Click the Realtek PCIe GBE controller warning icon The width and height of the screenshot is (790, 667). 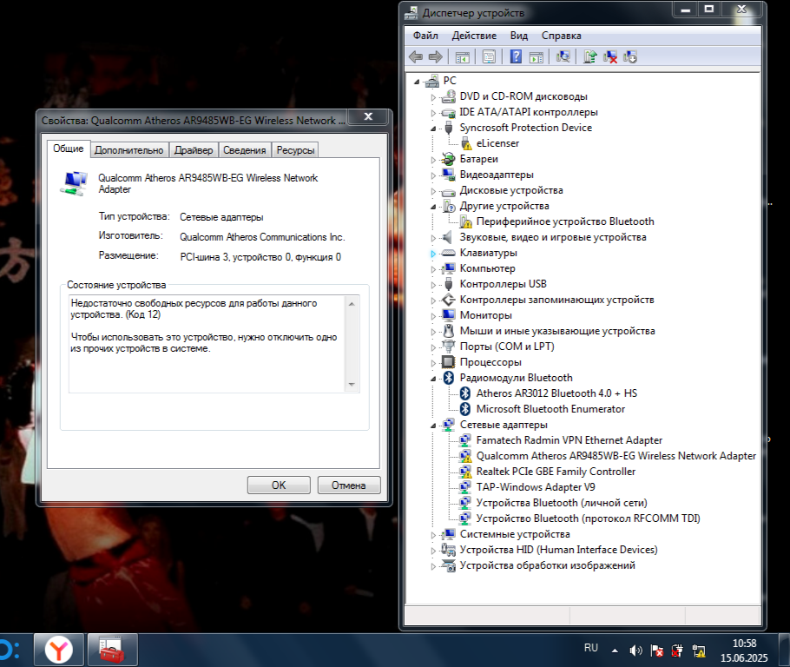point(465,472)
